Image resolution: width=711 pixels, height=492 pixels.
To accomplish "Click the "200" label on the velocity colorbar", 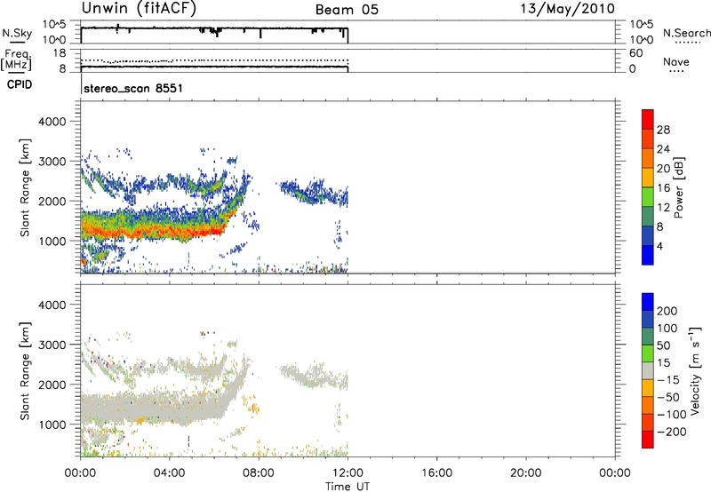I will [x=667, y=311].
